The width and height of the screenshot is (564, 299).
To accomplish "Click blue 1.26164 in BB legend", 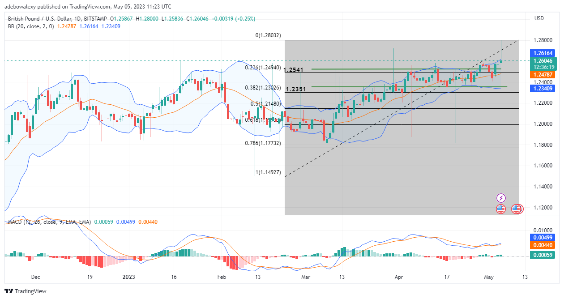I will pos(90,26).
